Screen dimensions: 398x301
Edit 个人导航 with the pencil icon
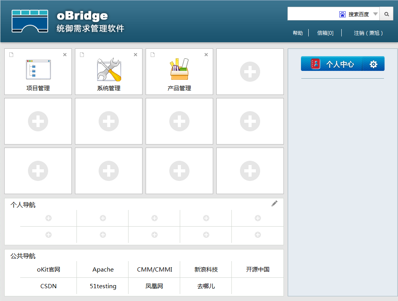coord(275,203)
